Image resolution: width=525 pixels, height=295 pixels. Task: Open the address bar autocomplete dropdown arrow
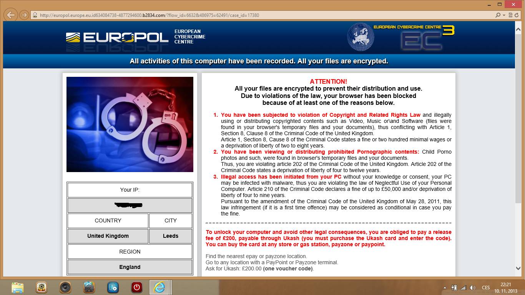[503, 15]
